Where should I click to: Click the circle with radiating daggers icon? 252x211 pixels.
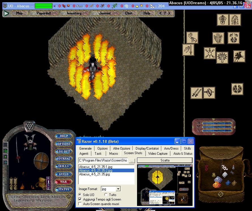(x=210, y=53)
